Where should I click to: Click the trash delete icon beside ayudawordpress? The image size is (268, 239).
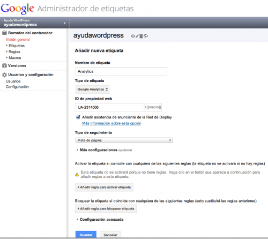141,36
